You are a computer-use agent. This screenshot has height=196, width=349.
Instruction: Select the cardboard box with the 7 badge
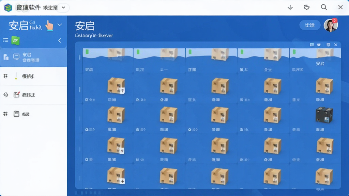point(116,85)
